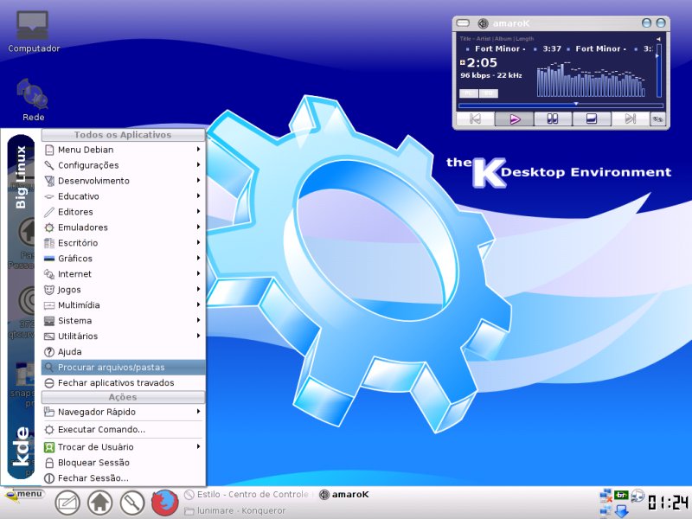Select Procurar arquivos/pastas
Image resolution: width=692 pixels, height=519 pixels.
tap(123, 367)
